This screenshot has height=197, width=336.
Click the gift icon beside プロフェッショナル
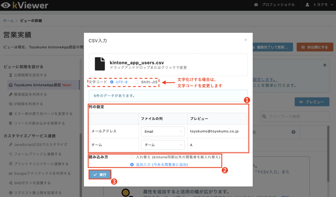256,5
